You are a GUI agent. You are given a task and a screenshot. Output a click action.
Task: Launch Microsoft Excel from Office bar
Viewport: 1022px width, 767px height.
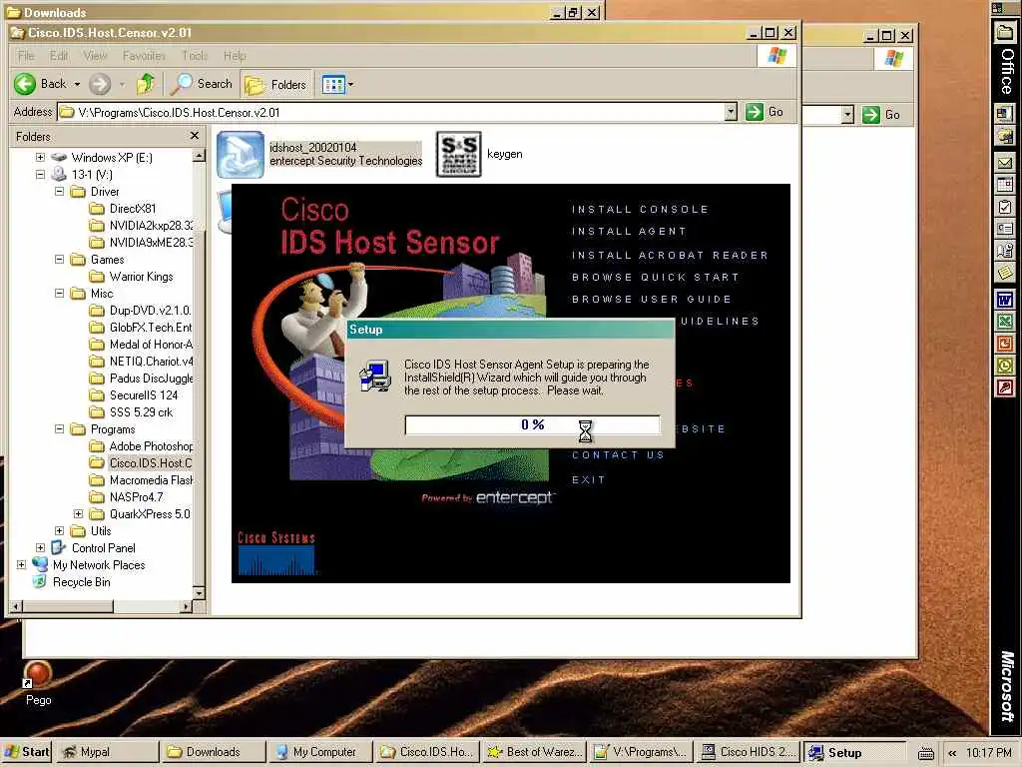[1004, 321]
